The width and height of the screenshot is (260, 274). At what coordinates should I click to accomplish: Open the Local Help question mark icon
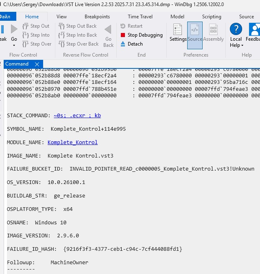click(236, 29)
